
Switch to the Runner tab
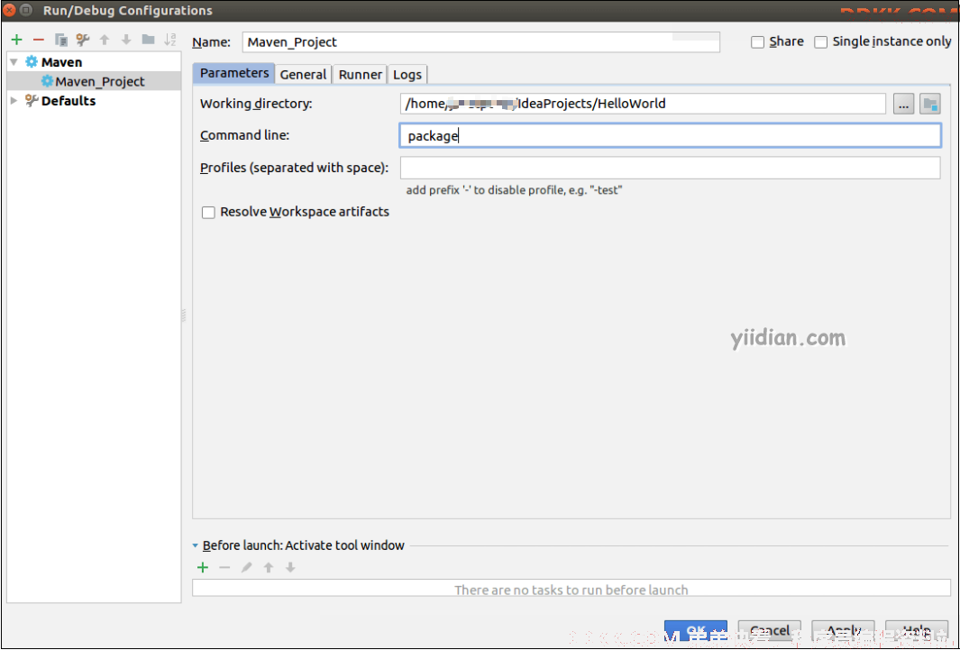[360, 74]
